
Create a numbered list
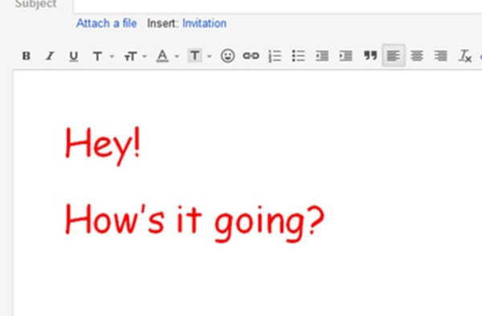click(275, 56)
